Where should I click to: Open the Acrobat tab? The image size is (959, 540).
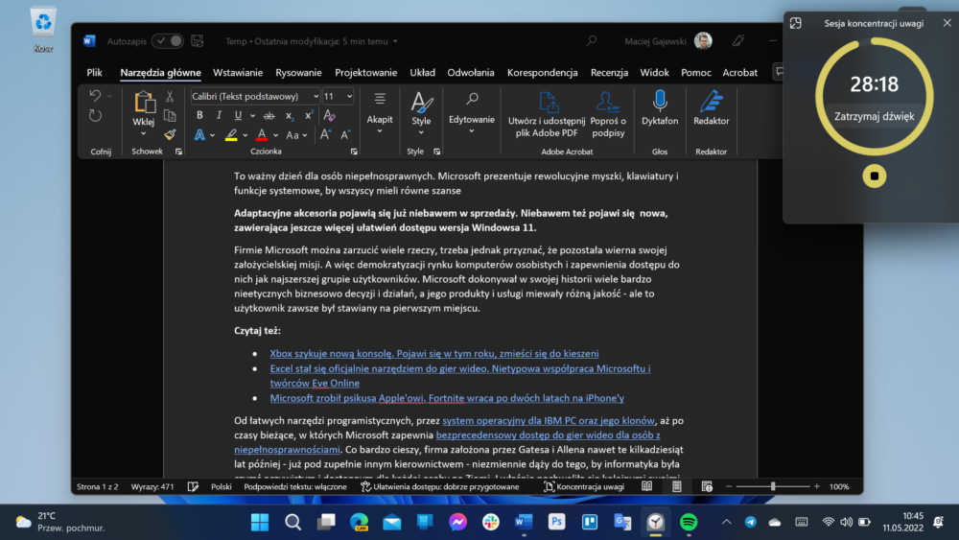point(739,72)
